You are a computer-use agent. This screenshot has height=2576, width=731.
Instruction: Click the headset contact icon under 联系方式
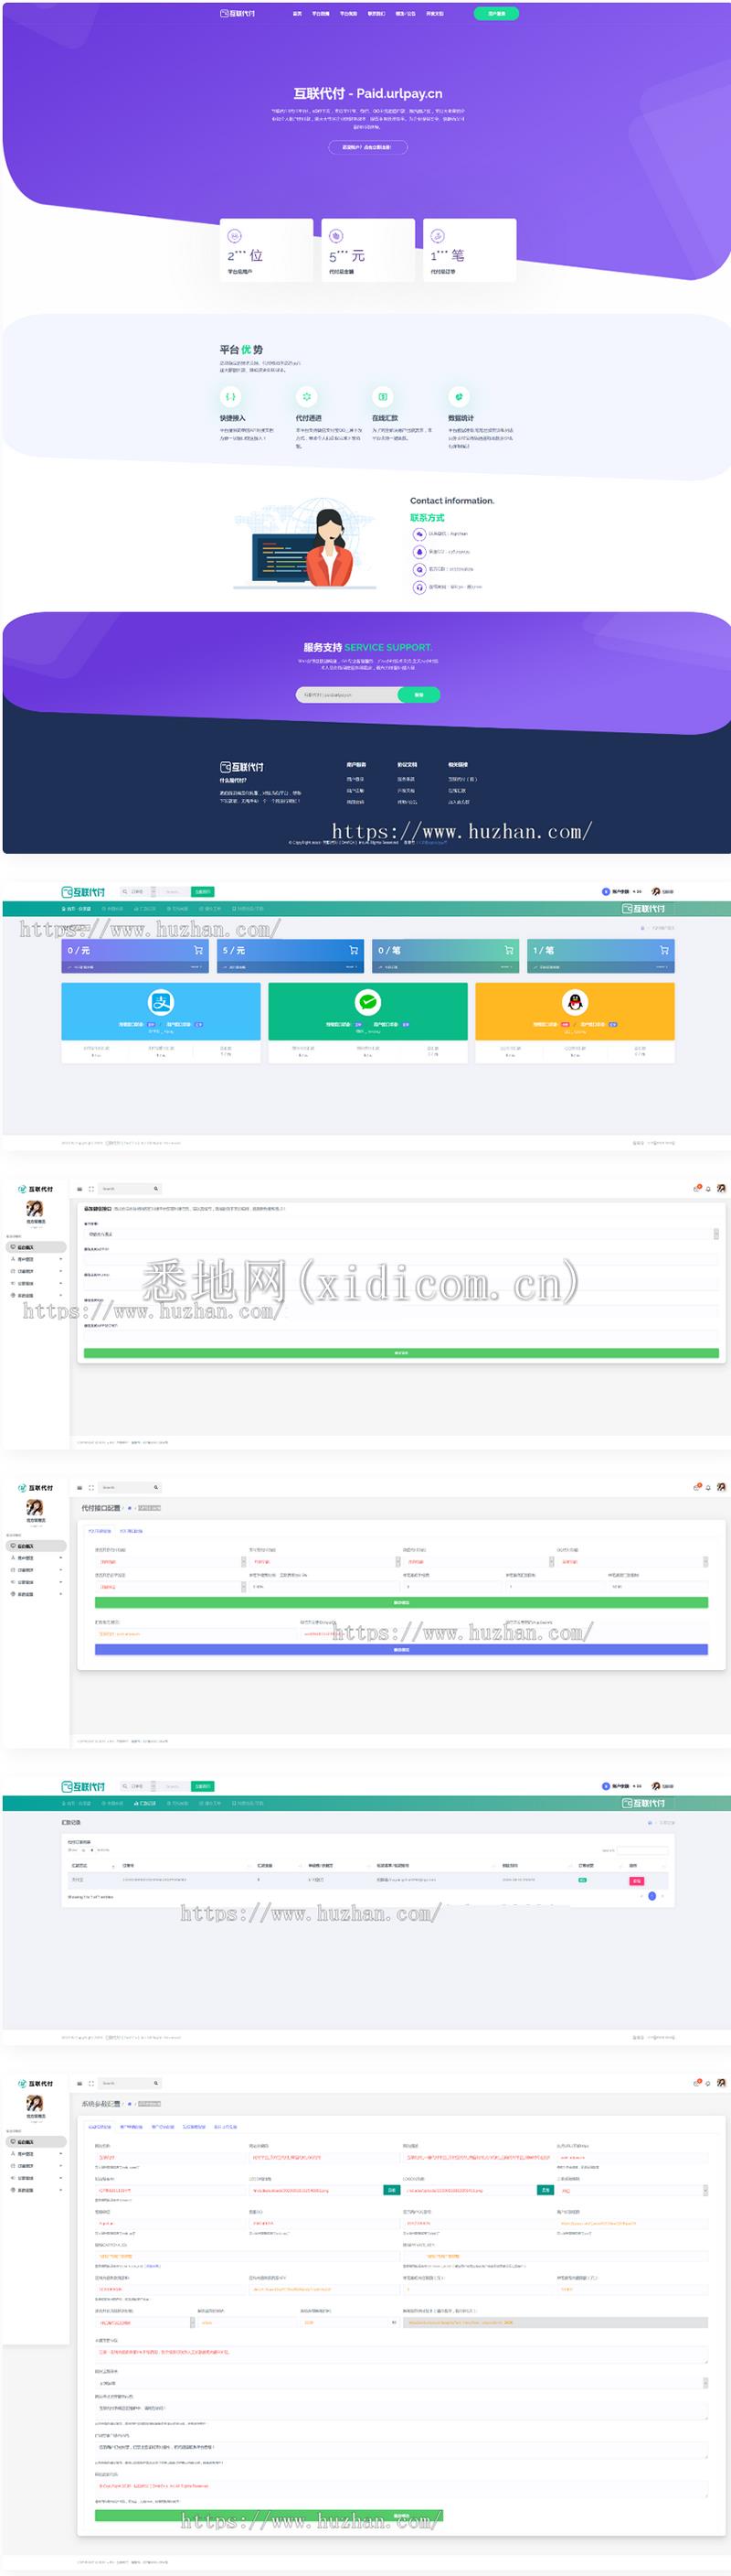419,587
